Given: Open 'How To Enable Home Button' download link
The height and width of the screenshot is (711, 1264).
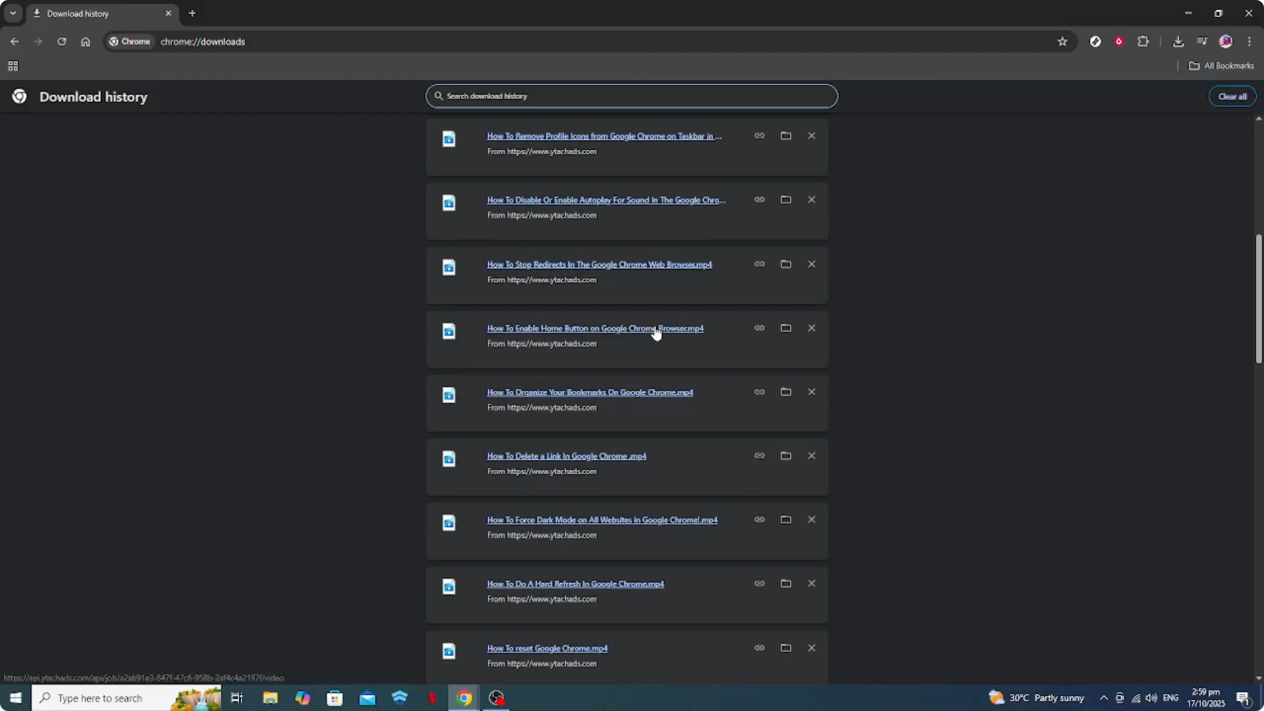Looking at the screenshot, I should 595,328.
